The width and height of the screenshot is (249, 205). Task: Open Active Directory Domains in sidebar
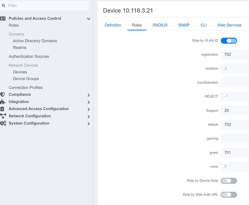35,41
